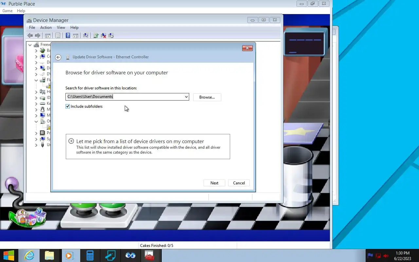419x262 pixels.
Task: Click the volume speaker icon in system tray
Action: point(386,255)
